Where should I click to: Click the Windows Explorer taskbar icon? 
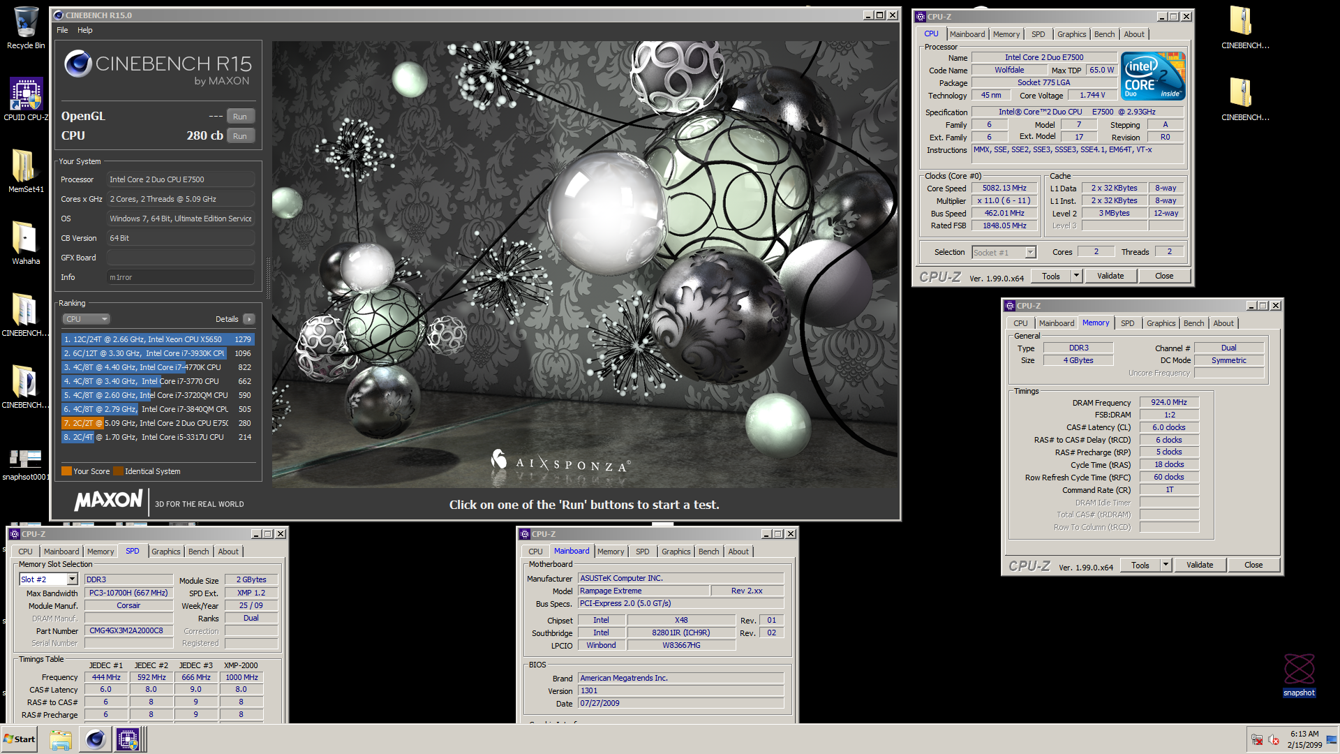(61, 739)
